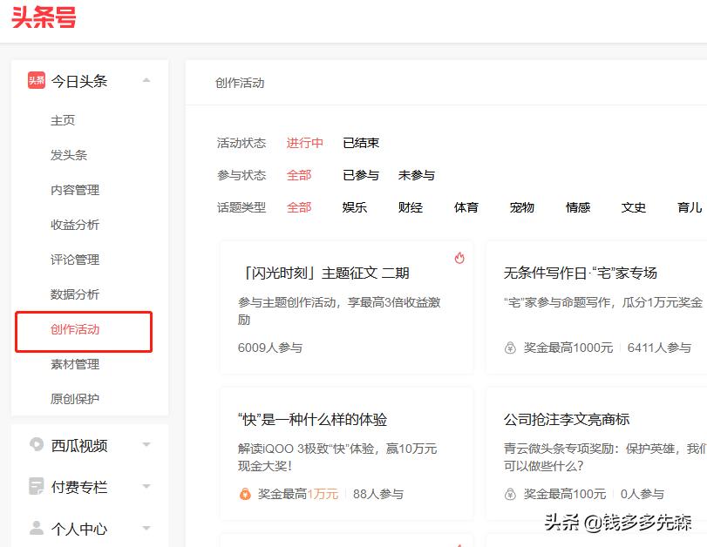707x547 pixels.
Task: Select the 宠物 topic type filter
Action: tap(521, 208)
